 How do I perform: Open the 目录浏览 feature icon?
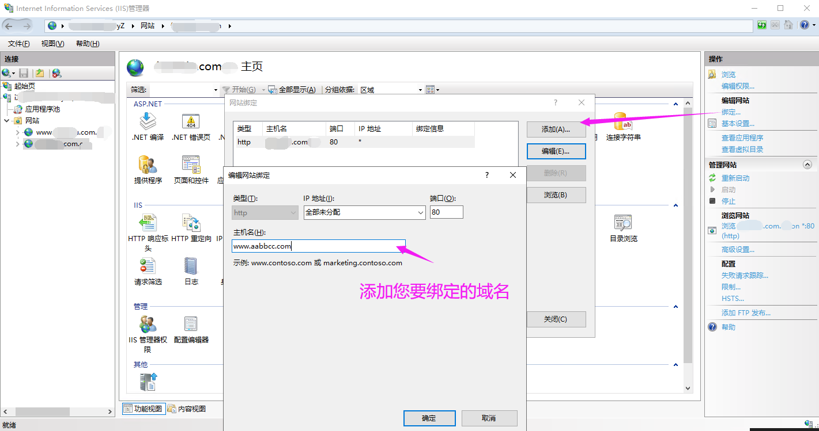[623, 223]
